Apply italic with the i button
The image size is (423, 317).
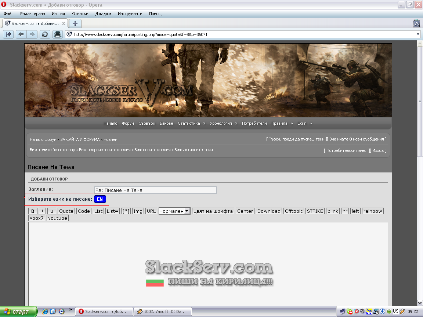click(x=42, y=211)
